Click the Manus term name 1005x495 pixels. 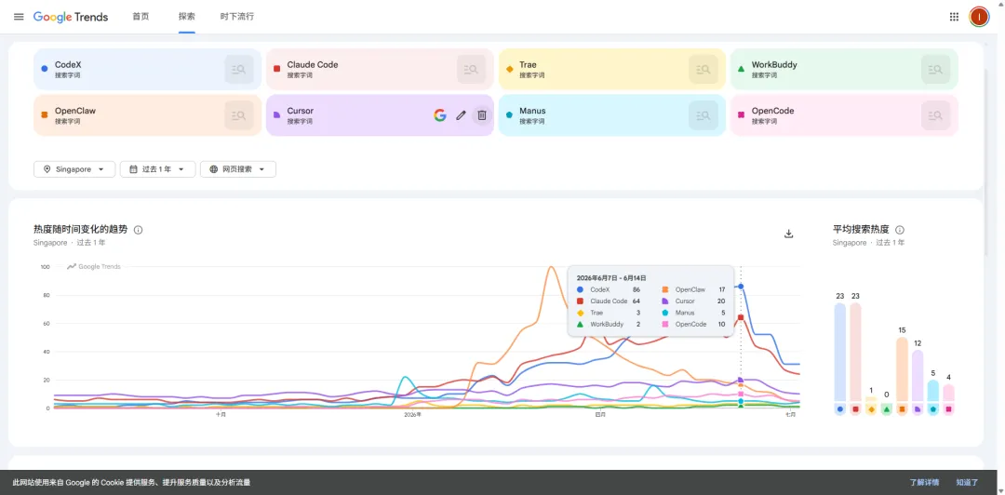click(x=532, y=111)
